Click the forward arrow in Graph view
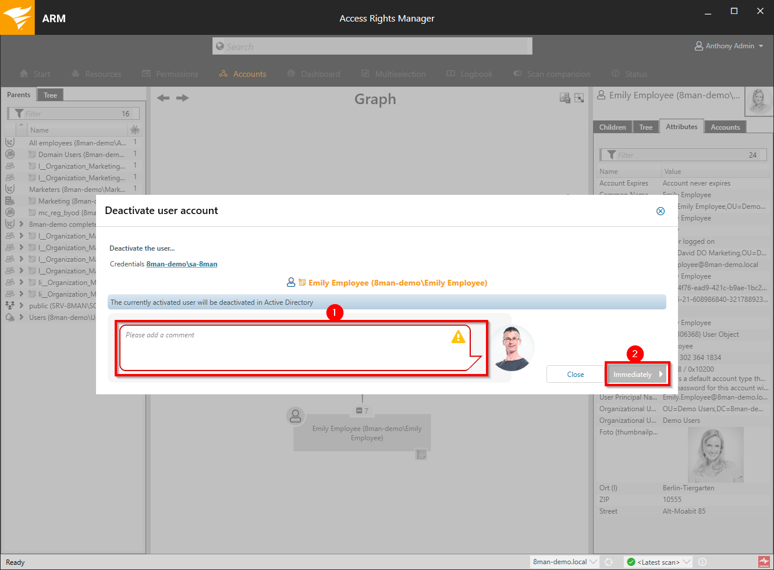774x570 pixels. pos(183,98)
